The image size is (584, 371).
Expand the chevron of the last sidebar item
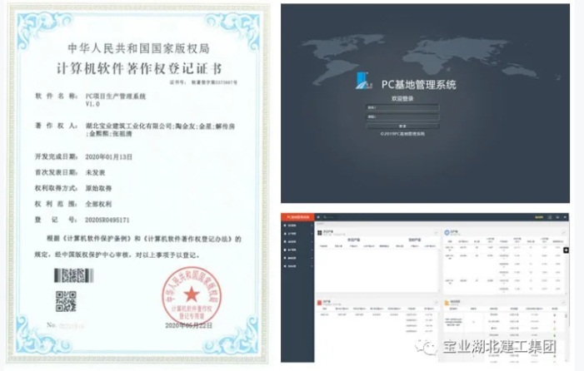(312, 266)
